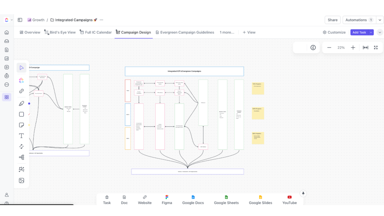Click the Share button
This screenshot has width=384, height=216.
click(332, 20)
